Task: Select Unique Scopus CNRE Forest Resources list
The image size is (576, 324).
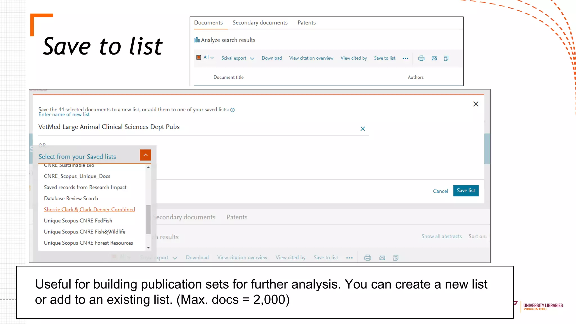Action: [88, 243]
